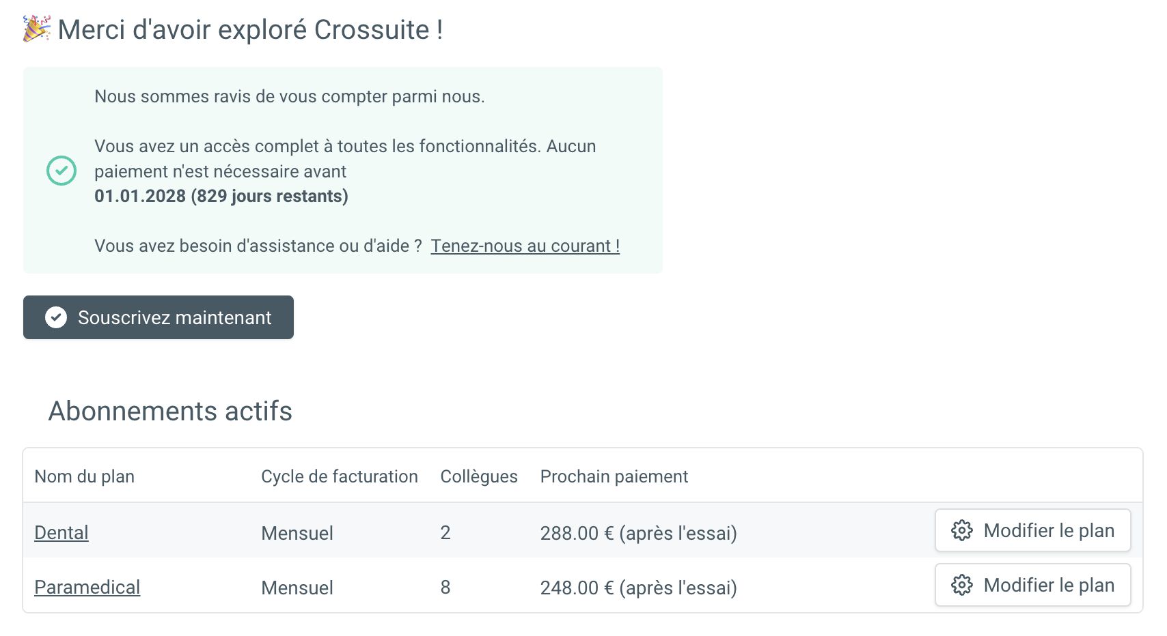Screen dimensions: 1167x636
Task: Click the party popper emoji icon
Action: pyautogui.click(x=37, y=29)
